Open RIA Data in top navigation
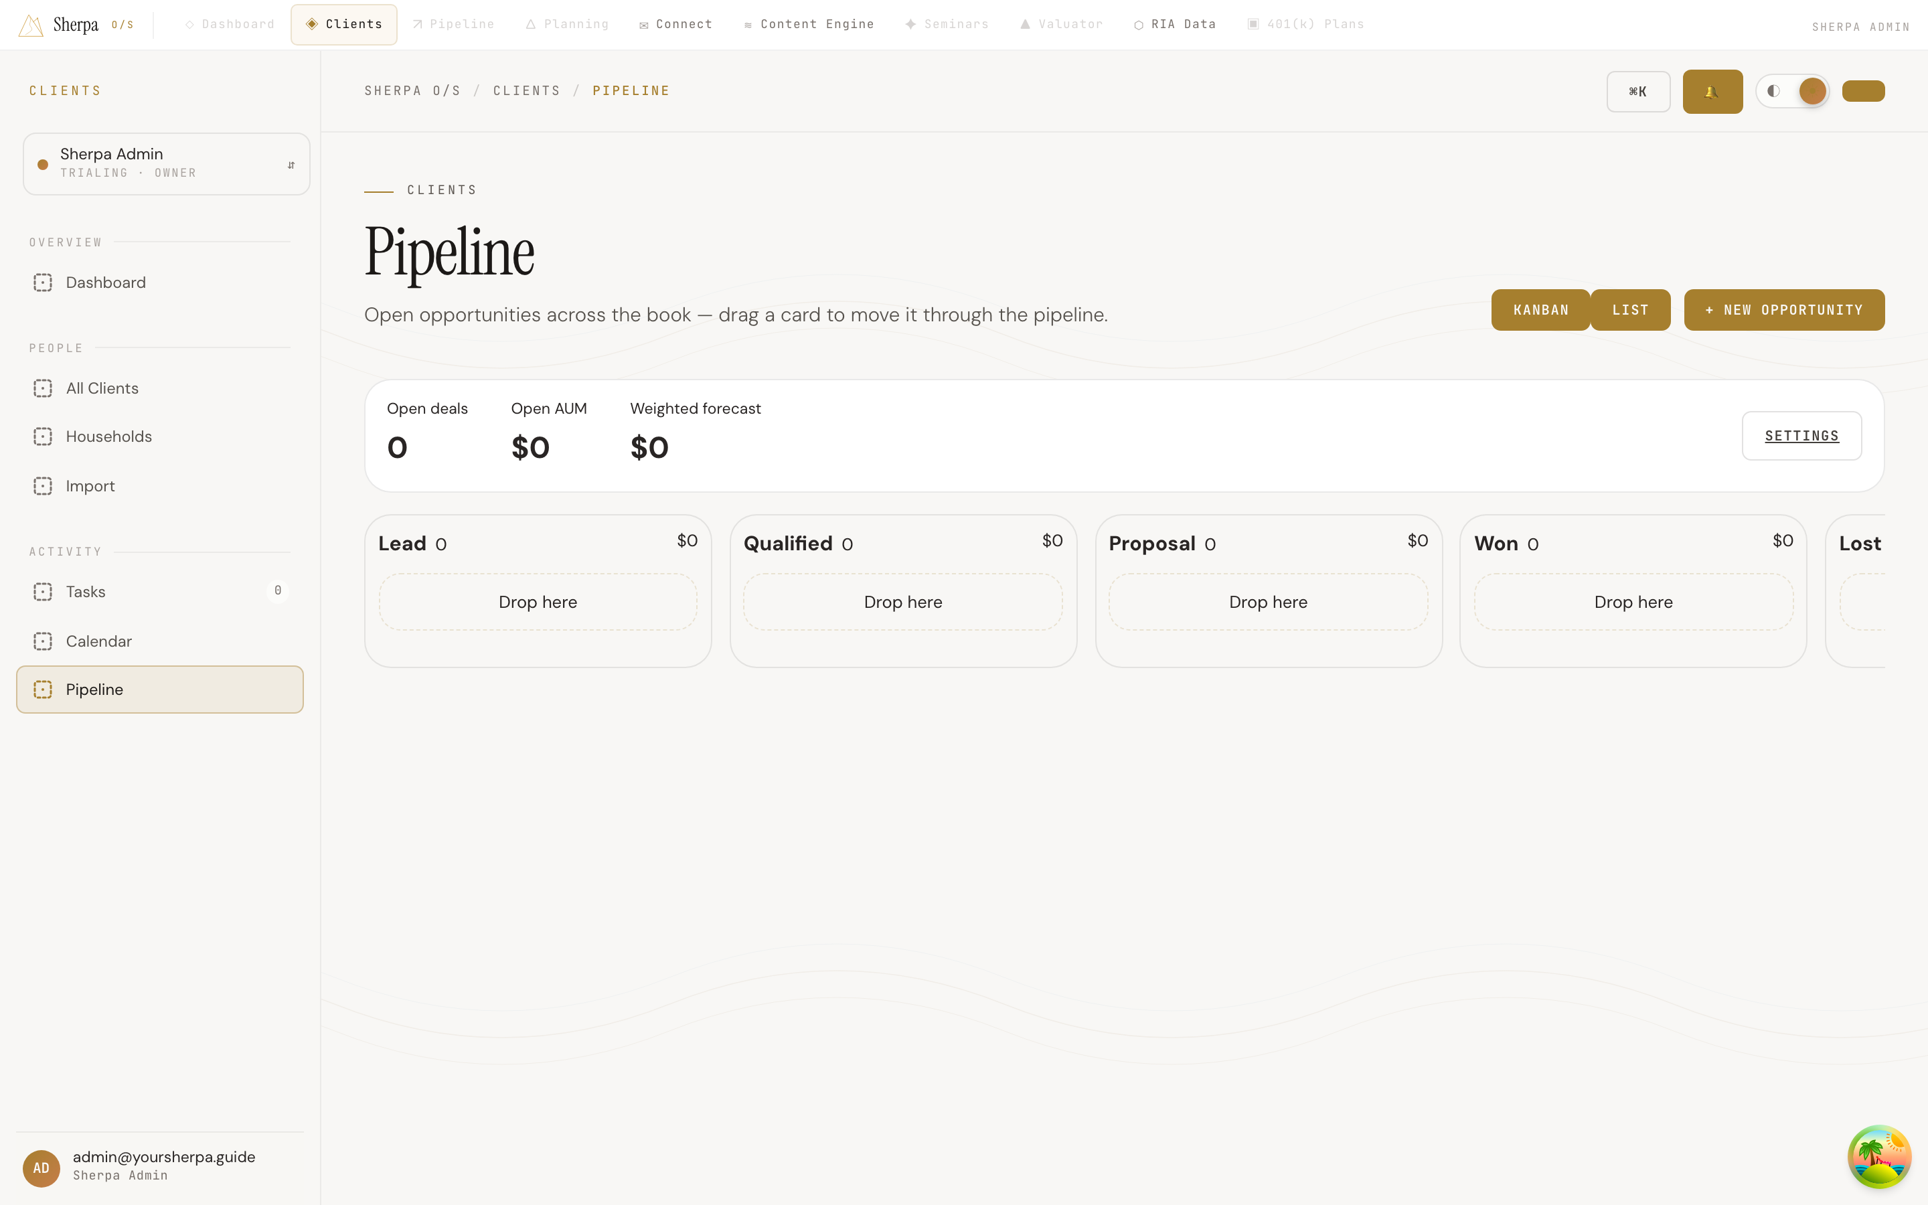Screen dimensions: 1928x1205 coord(1175,24)
